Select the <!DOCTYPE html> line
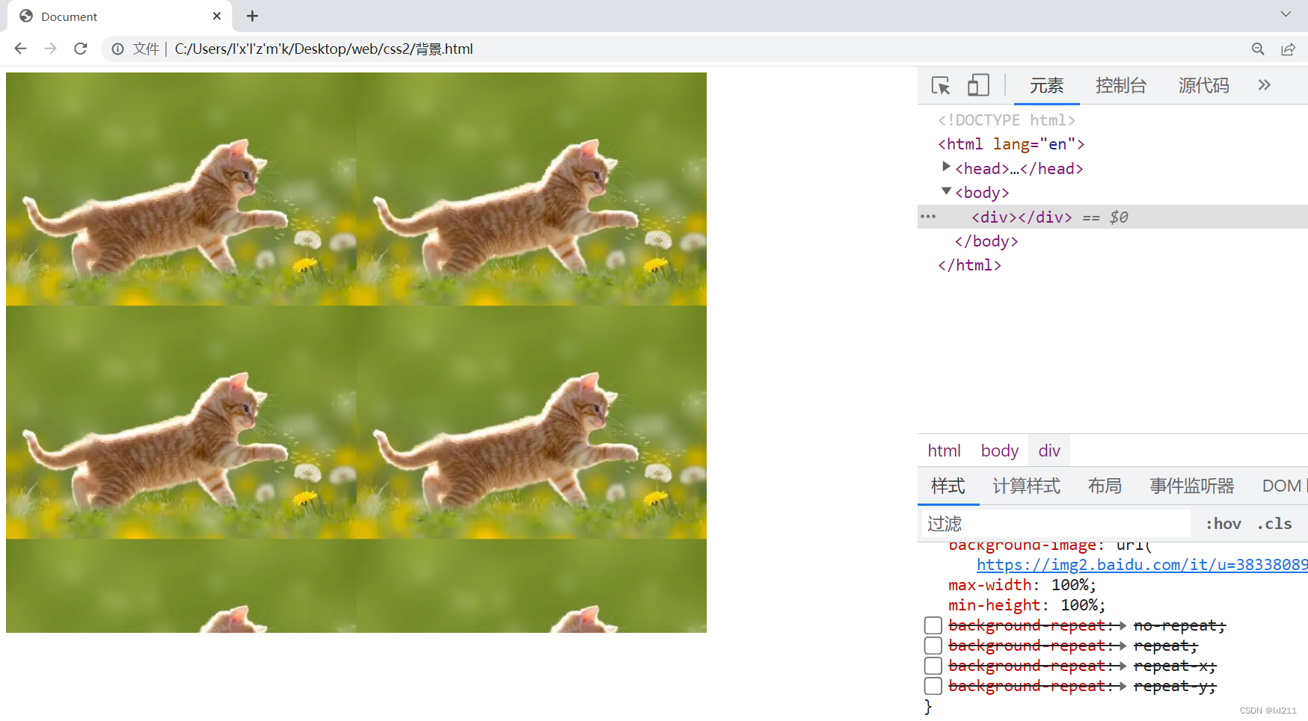 (1007, 120)
